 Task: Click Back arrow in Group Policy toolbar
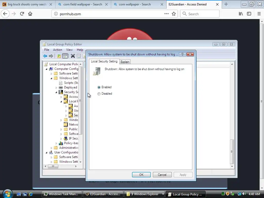point(45,56)
